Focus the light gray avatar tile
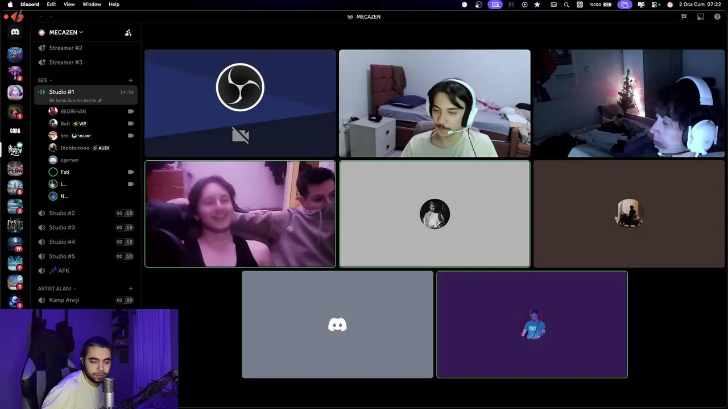The height and width of the screenshot is (409, 728). pyautogui.click(x=435, y=214)
